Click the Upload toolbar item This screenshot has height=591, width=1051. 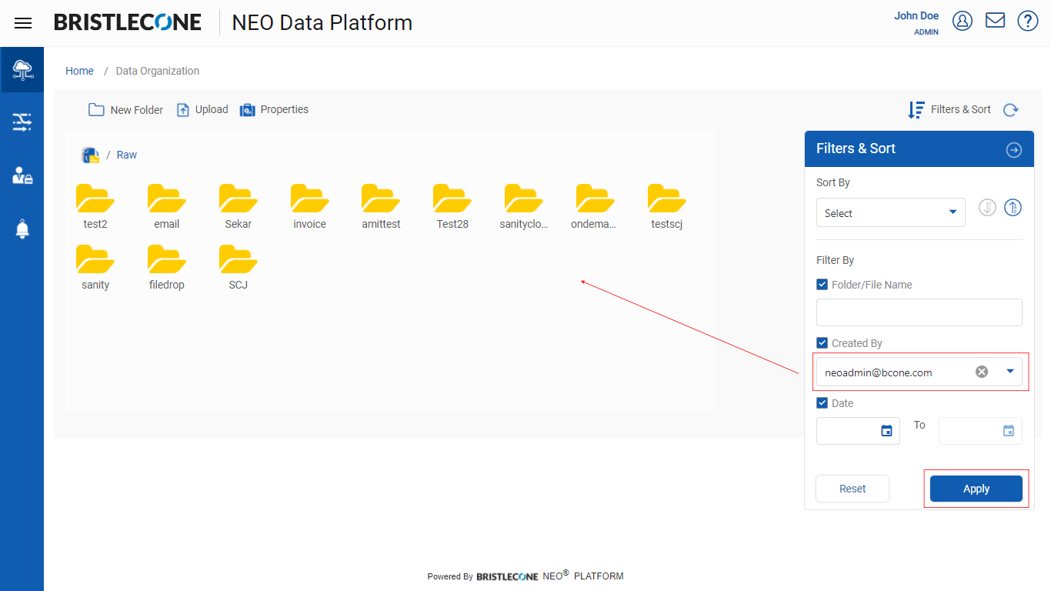pyautogui.click(x=202, y=110)
